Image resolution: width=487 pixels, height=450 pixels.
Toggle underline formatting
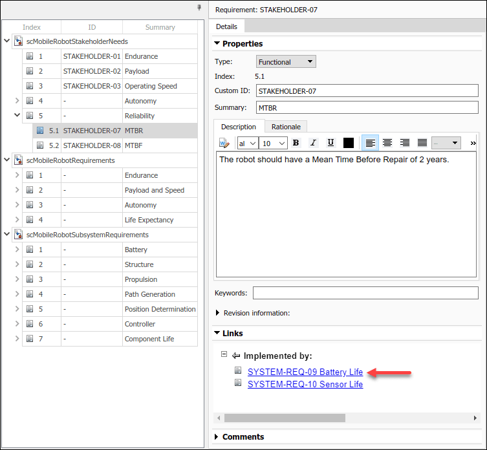coord(330,143)
